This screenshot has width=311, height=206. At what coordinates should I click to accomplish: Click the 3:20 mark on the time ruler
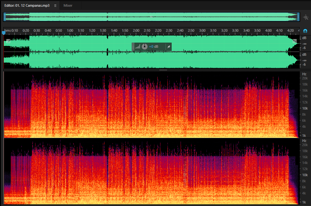[x=224, y=31]
